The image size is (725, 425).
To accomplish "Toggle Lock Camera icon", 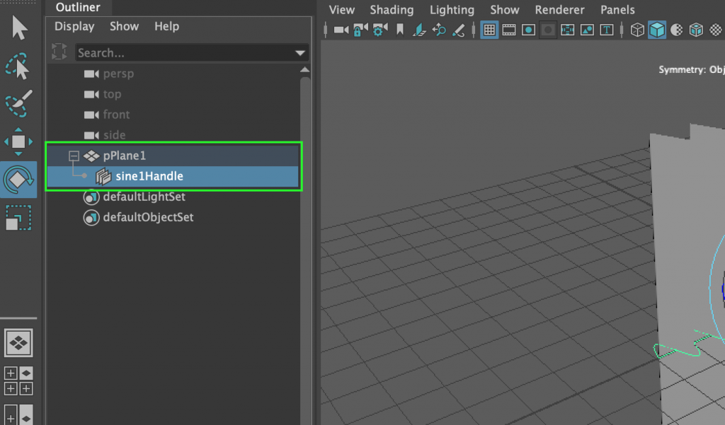I will (x=360, y=30).
